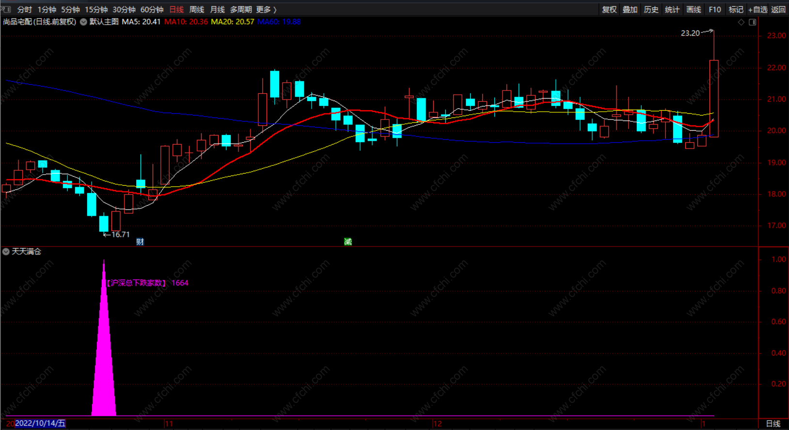The height and width of the screenshot is (430, 789).
Task: Click the 沪深总下跌家数 1664 label
Action: [x=147, y=283]
